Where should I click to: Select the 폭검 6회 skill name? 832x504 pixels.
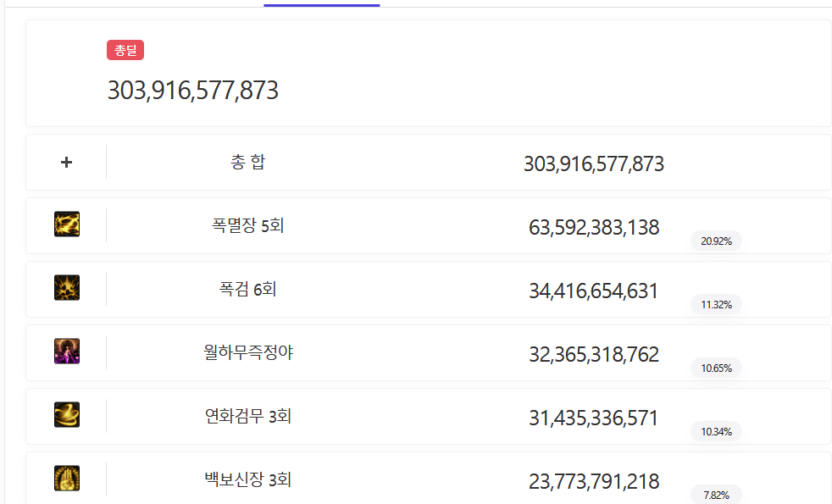click(247, 289)
